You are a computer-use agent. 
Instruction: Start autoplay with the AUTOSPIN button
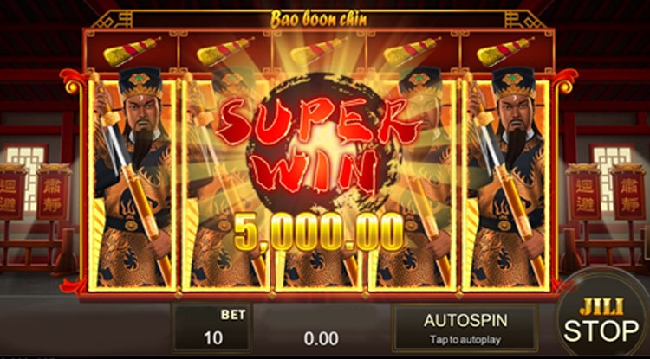pos(465,328)
